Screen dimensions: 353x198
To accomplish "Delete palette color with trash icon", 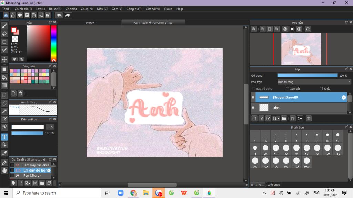I will pos(20,93).
